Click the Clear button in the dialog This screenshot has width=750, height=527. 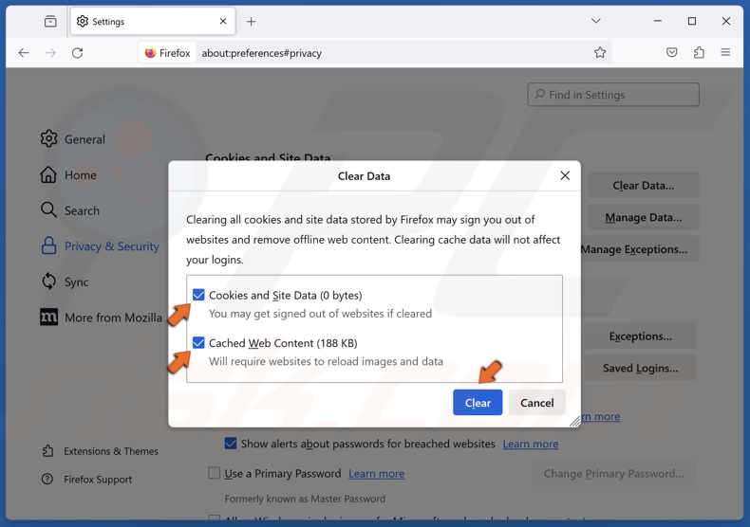click(x=478, y=403)
